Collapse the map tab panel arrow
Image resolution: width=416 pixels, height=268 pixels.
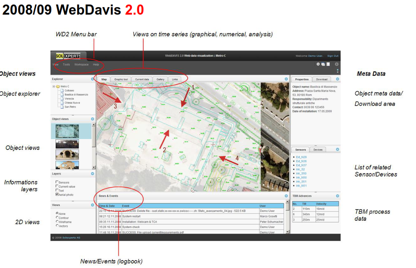point(286,79)
